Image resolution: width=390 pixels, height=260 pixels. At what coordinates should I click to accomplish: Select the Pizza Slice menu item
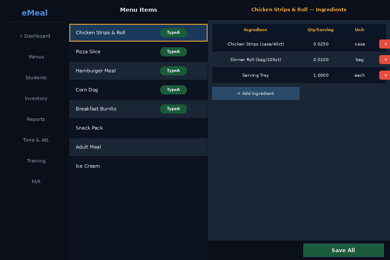point(138,52)
